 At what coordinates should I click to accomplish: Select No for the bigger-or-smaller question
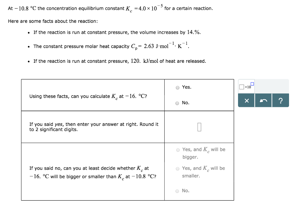177,190
